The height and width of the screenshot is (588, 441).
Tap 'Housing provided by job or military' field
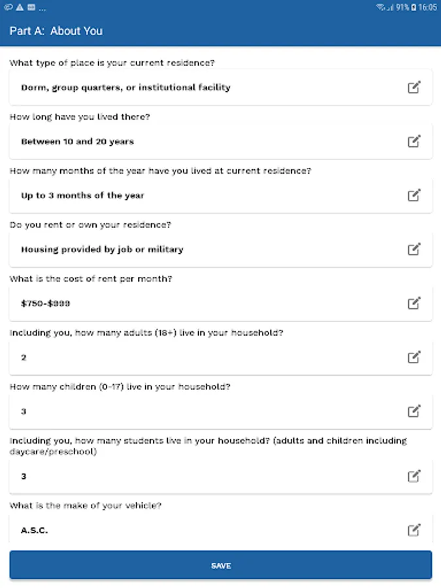[196, 249]
